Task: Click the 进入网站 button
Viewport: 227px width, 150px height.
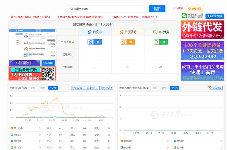Action: tap(48, 63)
